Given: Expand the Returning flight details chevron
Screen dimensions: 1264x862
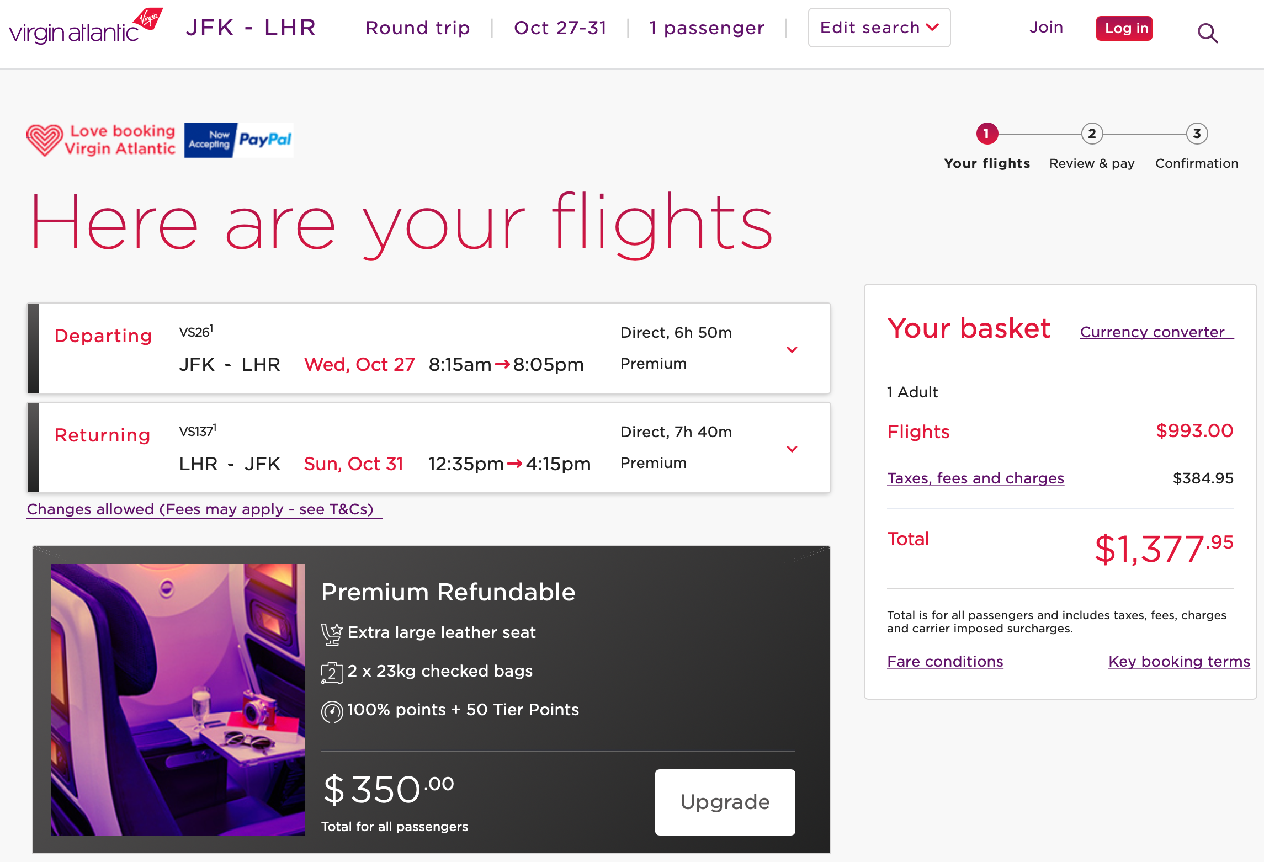Looking at the screenshot, I should pos(792,449).
